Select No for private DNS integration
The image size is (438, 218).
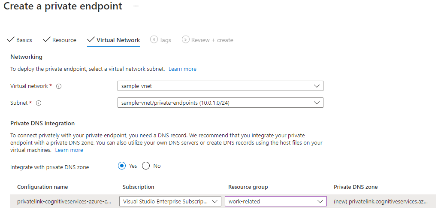coord(146,166)
